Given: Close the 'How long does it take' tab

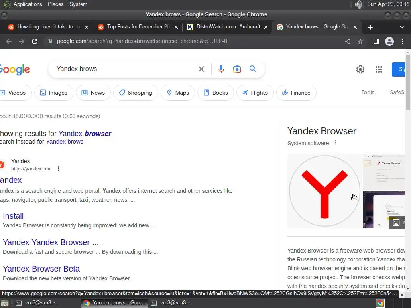Looking at the screenshot, I should coord(87,27).
